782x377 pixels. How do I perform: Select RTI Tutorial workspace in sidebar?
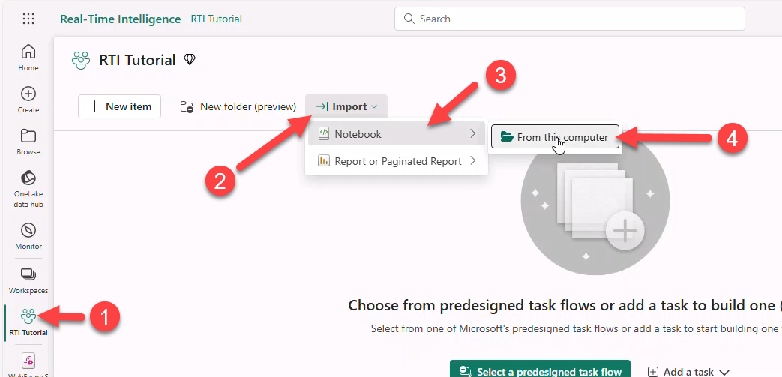point(28,322)
